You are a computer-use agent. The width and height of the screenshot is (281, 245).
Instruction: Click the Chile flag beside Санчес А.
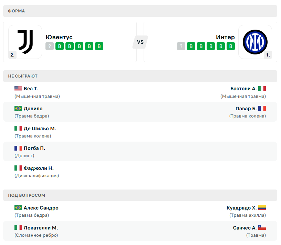coord(262,228)
